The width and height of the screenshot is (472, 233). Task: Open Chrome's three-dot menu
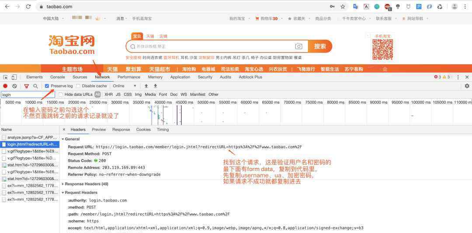tap(465, 7)
